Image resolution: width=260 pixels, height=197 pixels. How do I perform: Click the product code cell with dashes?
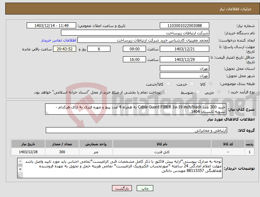(x=228, y=152)
